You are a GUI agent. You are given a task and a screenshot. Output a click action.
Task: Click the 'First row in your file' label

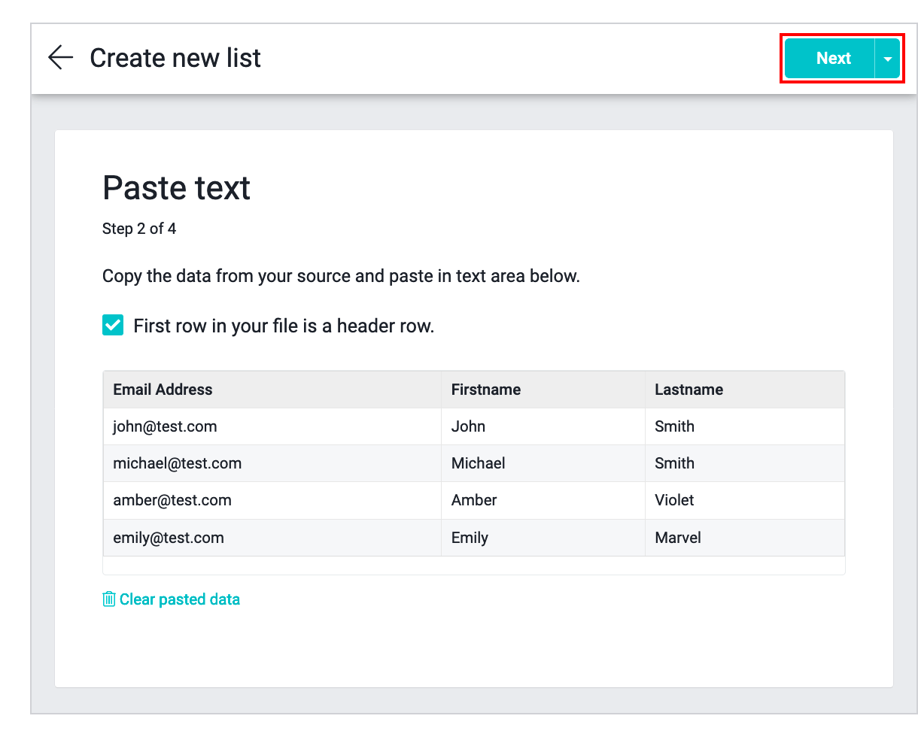click(284, 326)
